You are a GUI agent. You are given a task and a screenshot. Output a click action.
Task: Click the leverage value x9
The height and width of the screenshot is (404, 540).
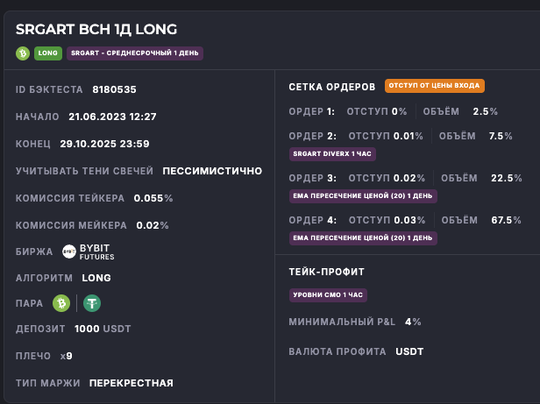66,356
